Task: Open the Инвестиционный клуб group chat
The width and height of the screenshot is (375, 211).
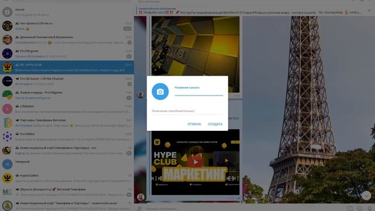Action: 67,151
